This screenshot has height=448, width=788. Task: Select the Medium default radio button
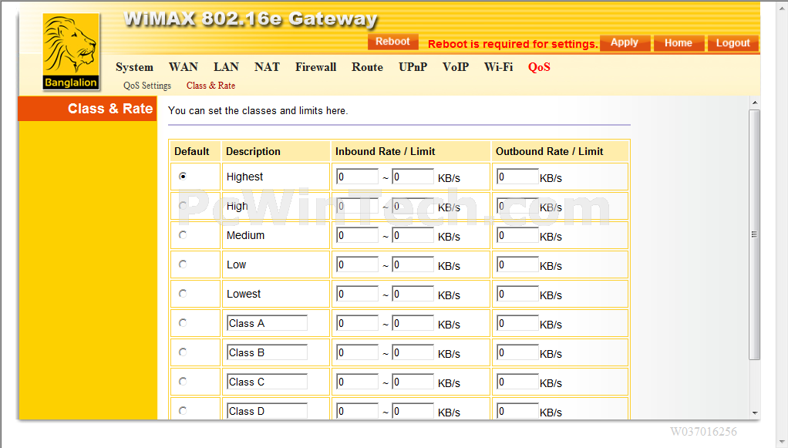(183, 235)
